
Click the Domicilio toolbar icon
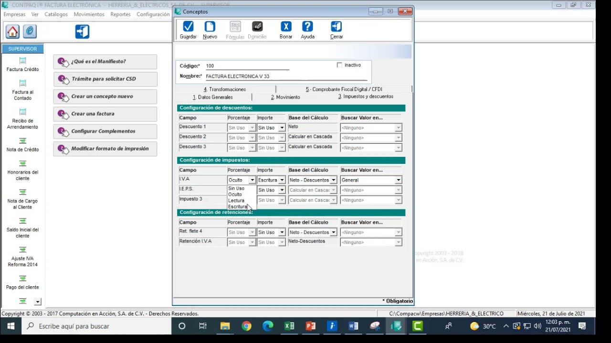pyautogui.click(x=257, y=27)
